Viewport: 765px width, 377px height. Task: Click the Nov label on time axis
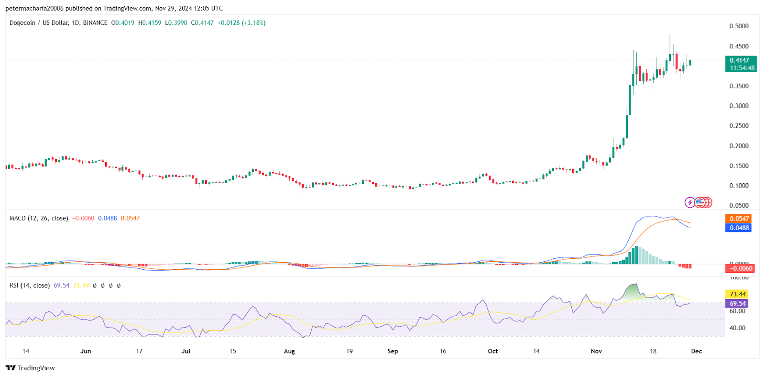pos(596,351)
